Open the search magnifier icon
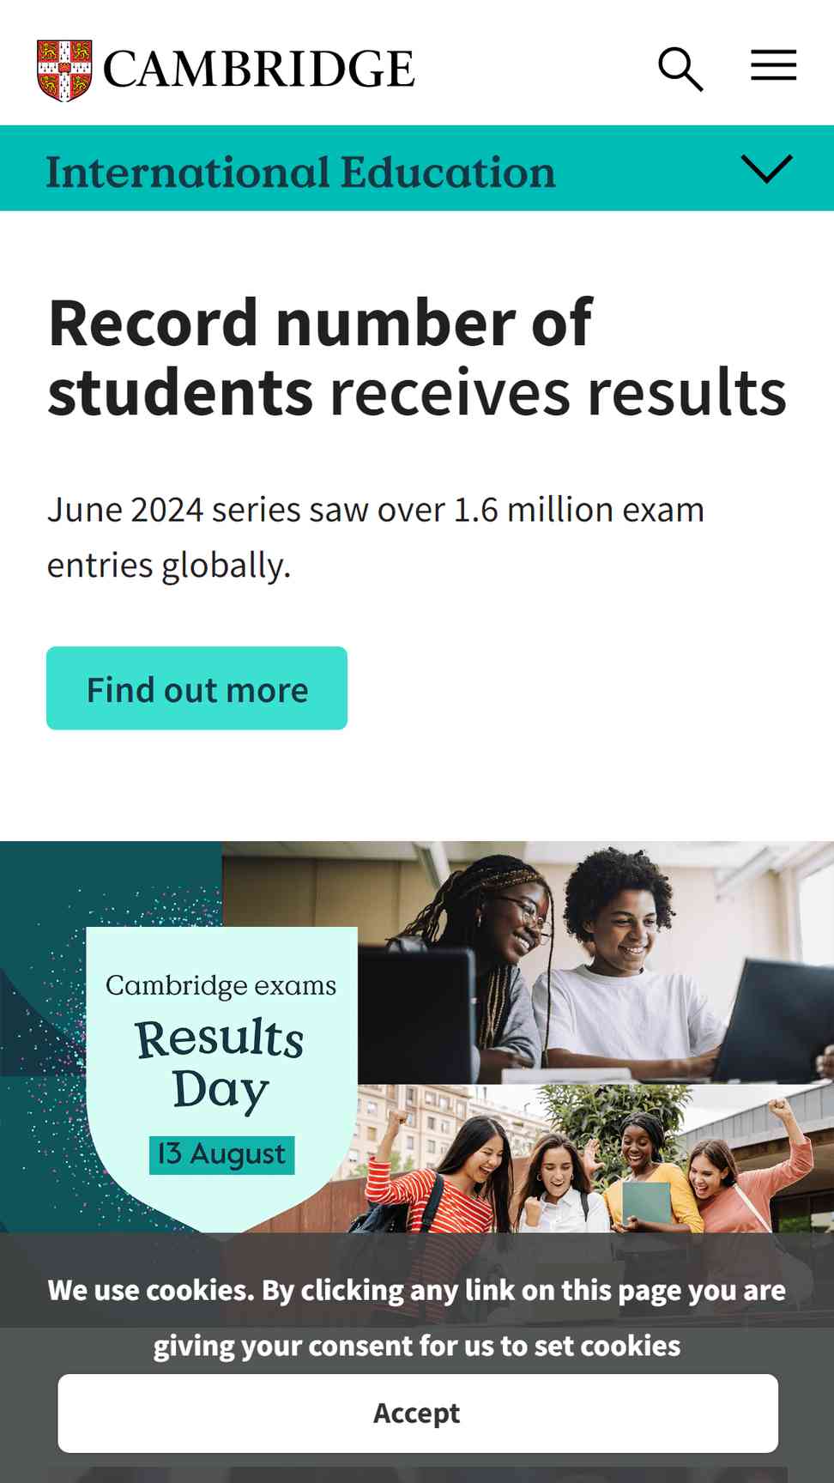 coord(680,69)
